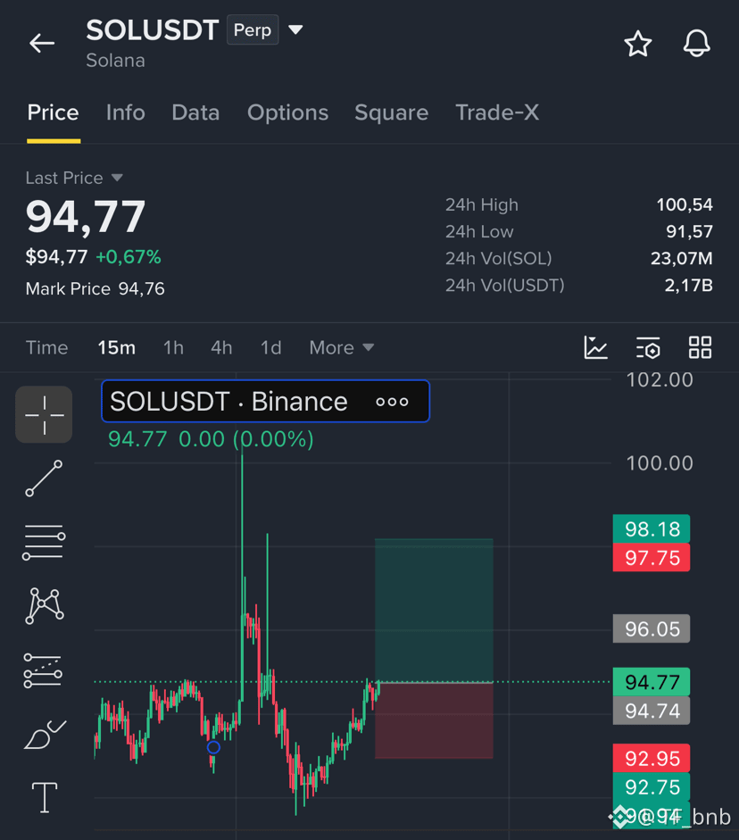Click the 92.95 red price label
The width and height of the screenshot is (739, 840).
point(652,759)
